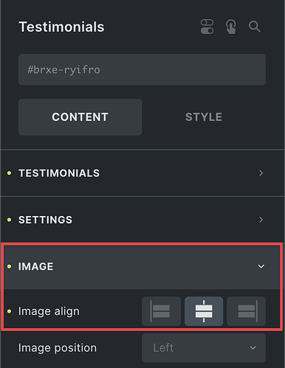Expand the TESTIMONIALS section chevron
Viewport: 285px width, 368px height.
[261, 173]
